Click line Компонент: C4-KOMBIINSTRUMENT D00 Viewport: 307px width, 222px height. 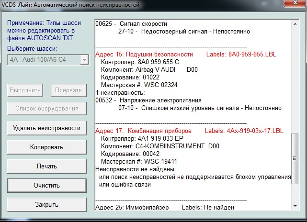click(160, 146)
